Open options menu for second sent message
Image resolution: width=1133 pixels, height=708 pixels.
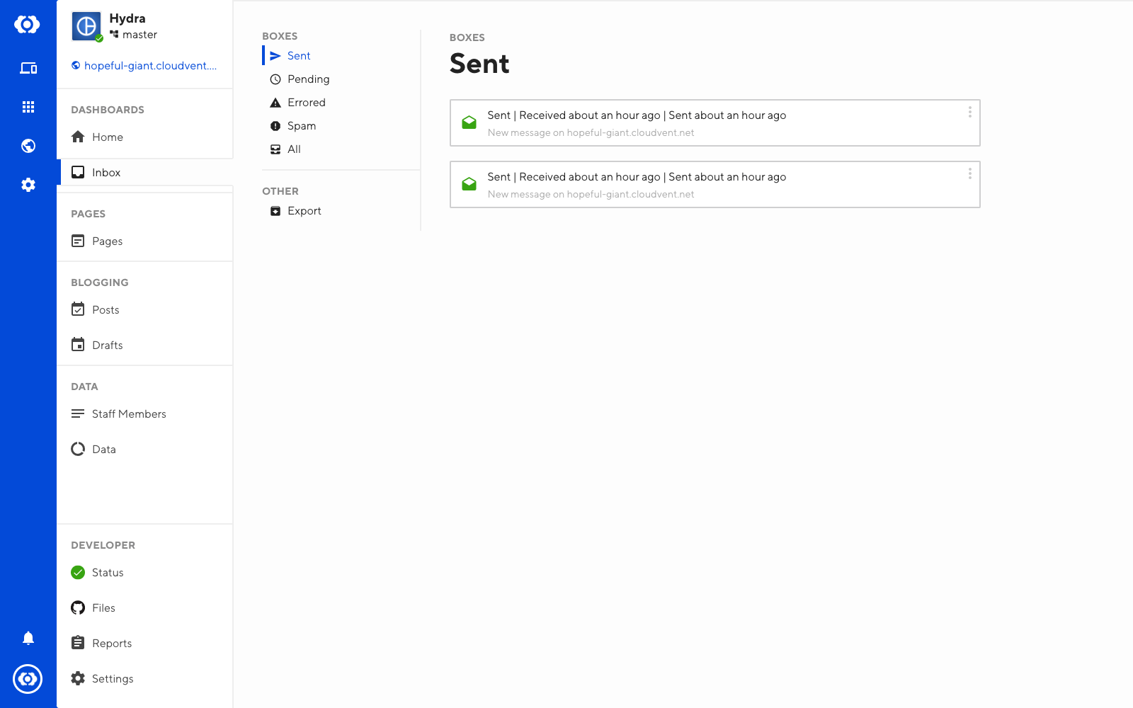[x=969, y=174]
